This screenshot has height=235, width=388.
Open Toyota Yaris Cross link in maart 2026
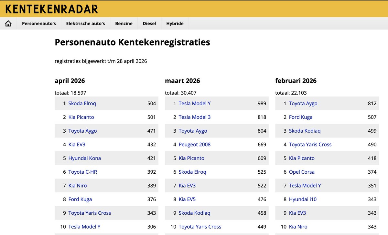point(200,227)
